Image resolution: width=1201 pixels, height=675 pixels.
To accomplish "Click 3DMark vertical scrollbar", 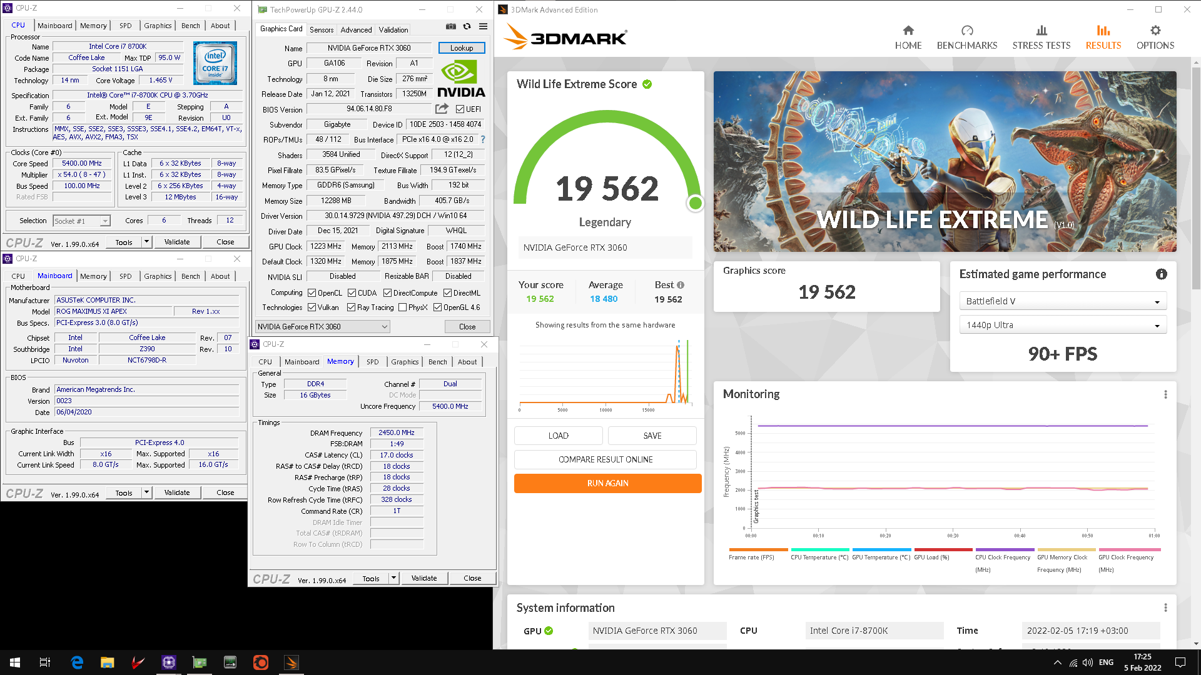I will (x=1196, y=178).
